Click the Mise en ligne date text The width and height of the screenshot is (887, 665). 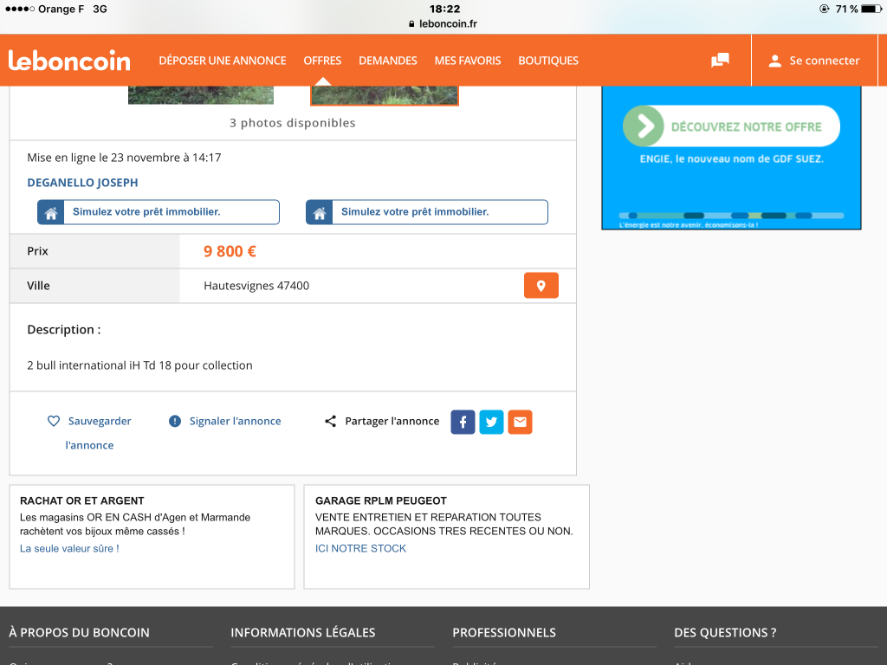click(124, 158)
